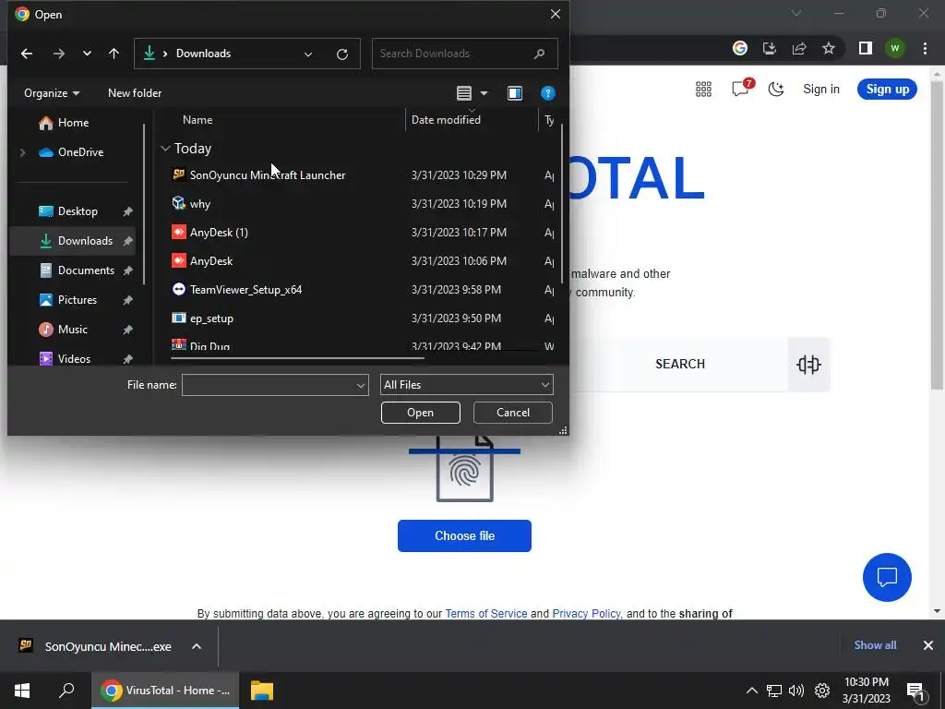Expand the Downloads address bar dropdown
The height and width of the screenshot is (709, 945).
pos(308,54)
